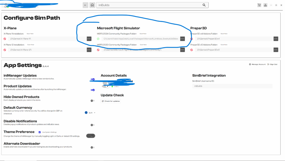Click Sign Out link
Image resolution: width=285 pixels, height=161 pixels.
click(x=272, y=65)
